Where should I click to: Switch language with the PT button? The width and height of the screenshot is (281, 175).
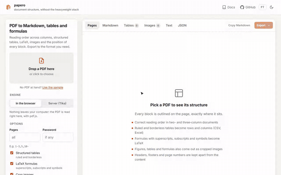[262, 7]
